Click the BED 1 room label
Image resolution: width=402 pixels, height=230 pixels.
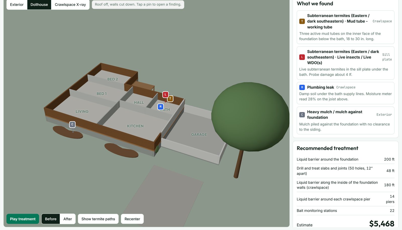(x=102, y=94)
